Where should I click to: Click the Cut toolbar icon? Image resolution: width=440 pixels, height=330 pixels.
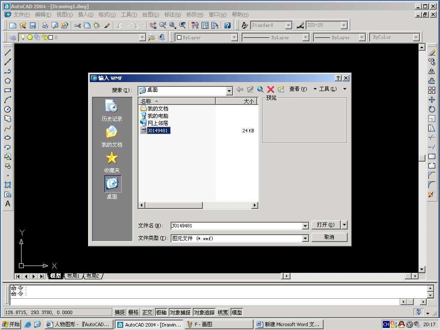point(77,25)
